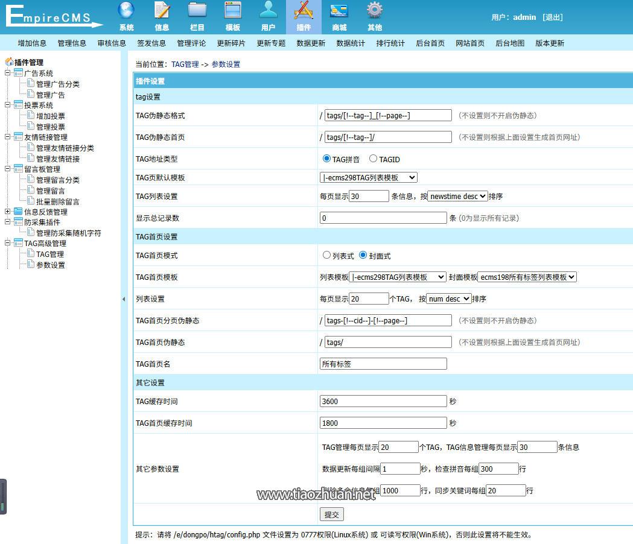Open the 模板 window icon
Viewport: 633px width, 544px height.
(x=232, y=11)
